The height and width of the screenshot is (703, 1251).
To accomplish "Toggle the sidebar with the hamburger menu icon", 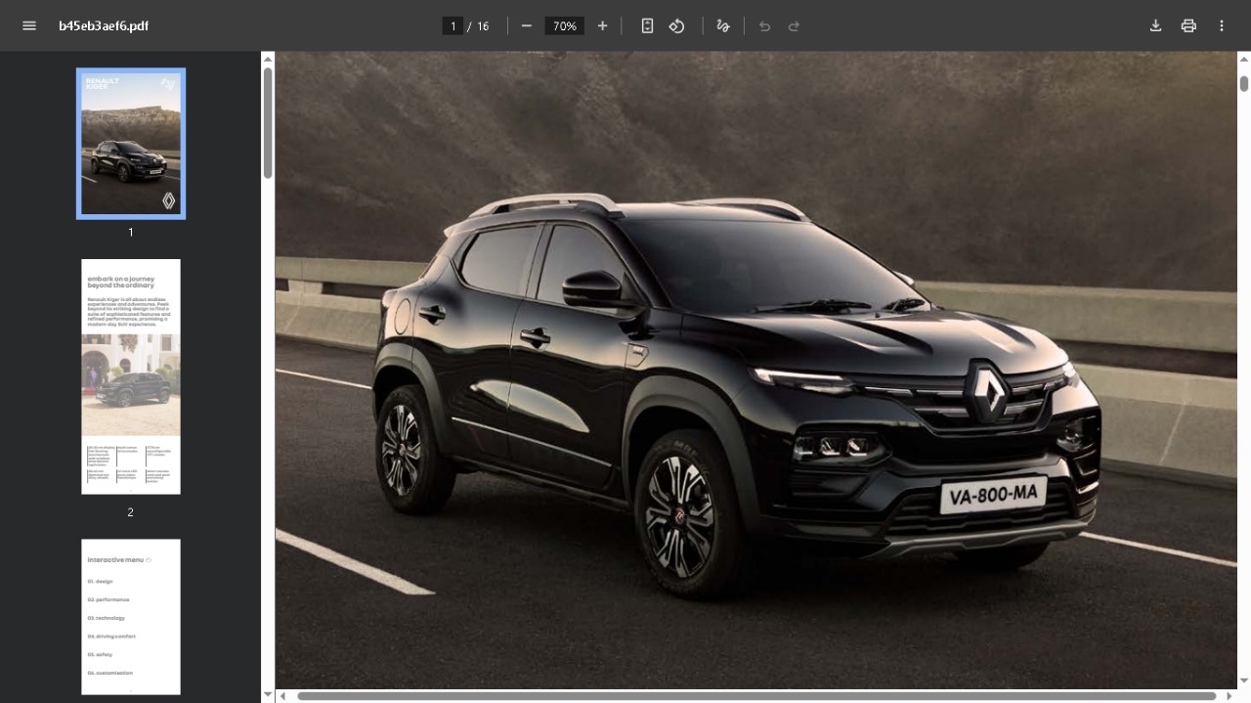I will click(29, 25).
